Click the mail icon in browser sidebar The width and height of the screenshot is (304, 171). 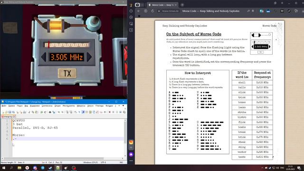(131, 142)
